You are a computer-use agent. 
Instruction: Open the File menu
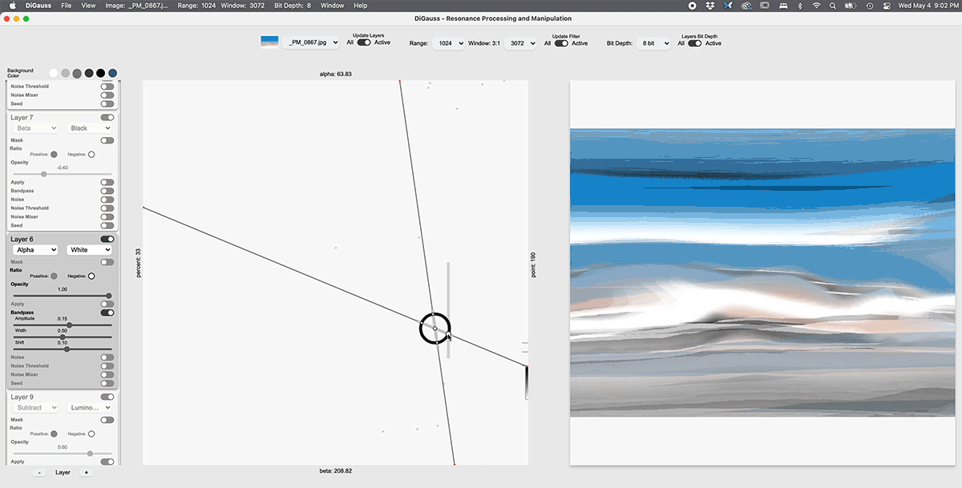pyautogui.click(x=66, y=6)
